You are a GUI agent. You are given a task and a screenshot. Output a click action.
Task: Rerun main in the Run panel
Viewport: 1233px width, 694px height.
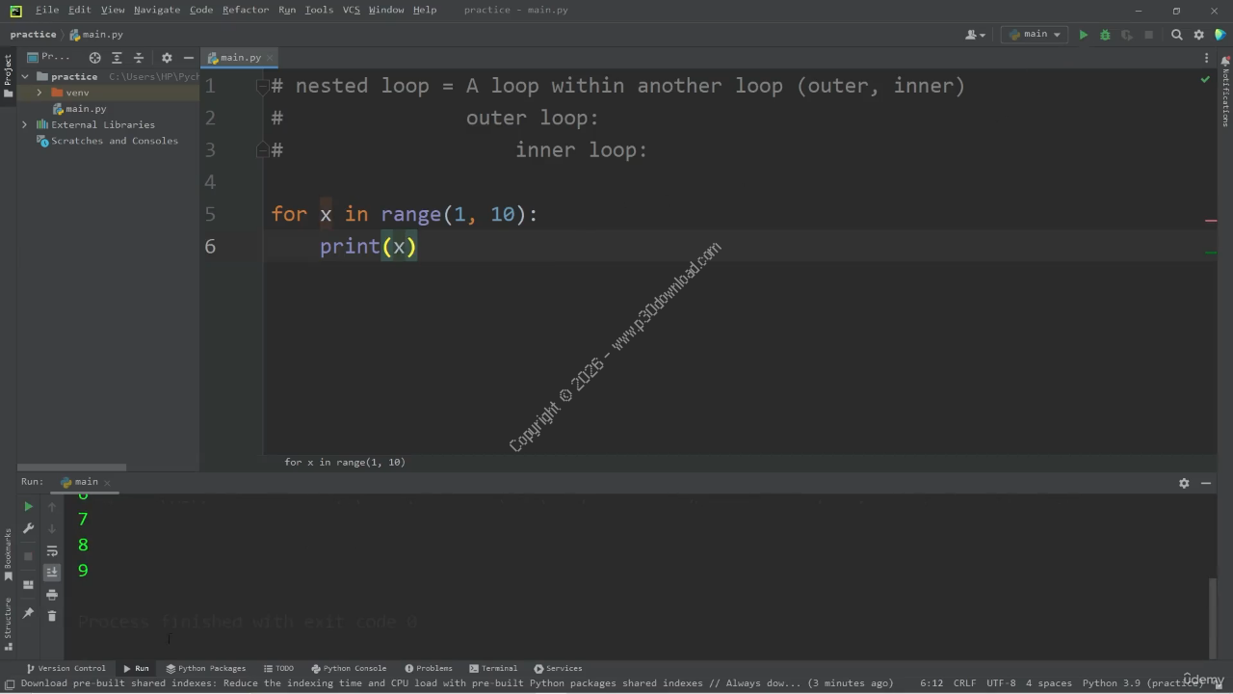click(x=28, y=506)
